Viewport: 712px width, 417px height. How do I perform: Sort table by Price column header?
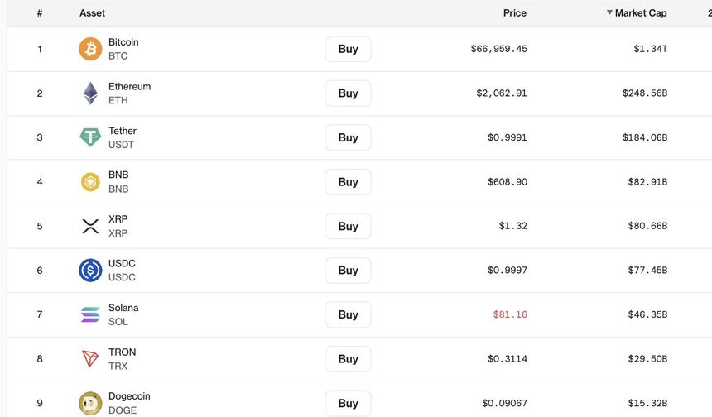pos(514,13)
